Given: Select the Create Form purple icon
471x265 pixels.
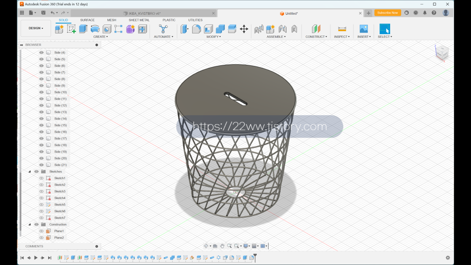Looking at the screenshot, I should pyautogui.click(x=130, y=29).
